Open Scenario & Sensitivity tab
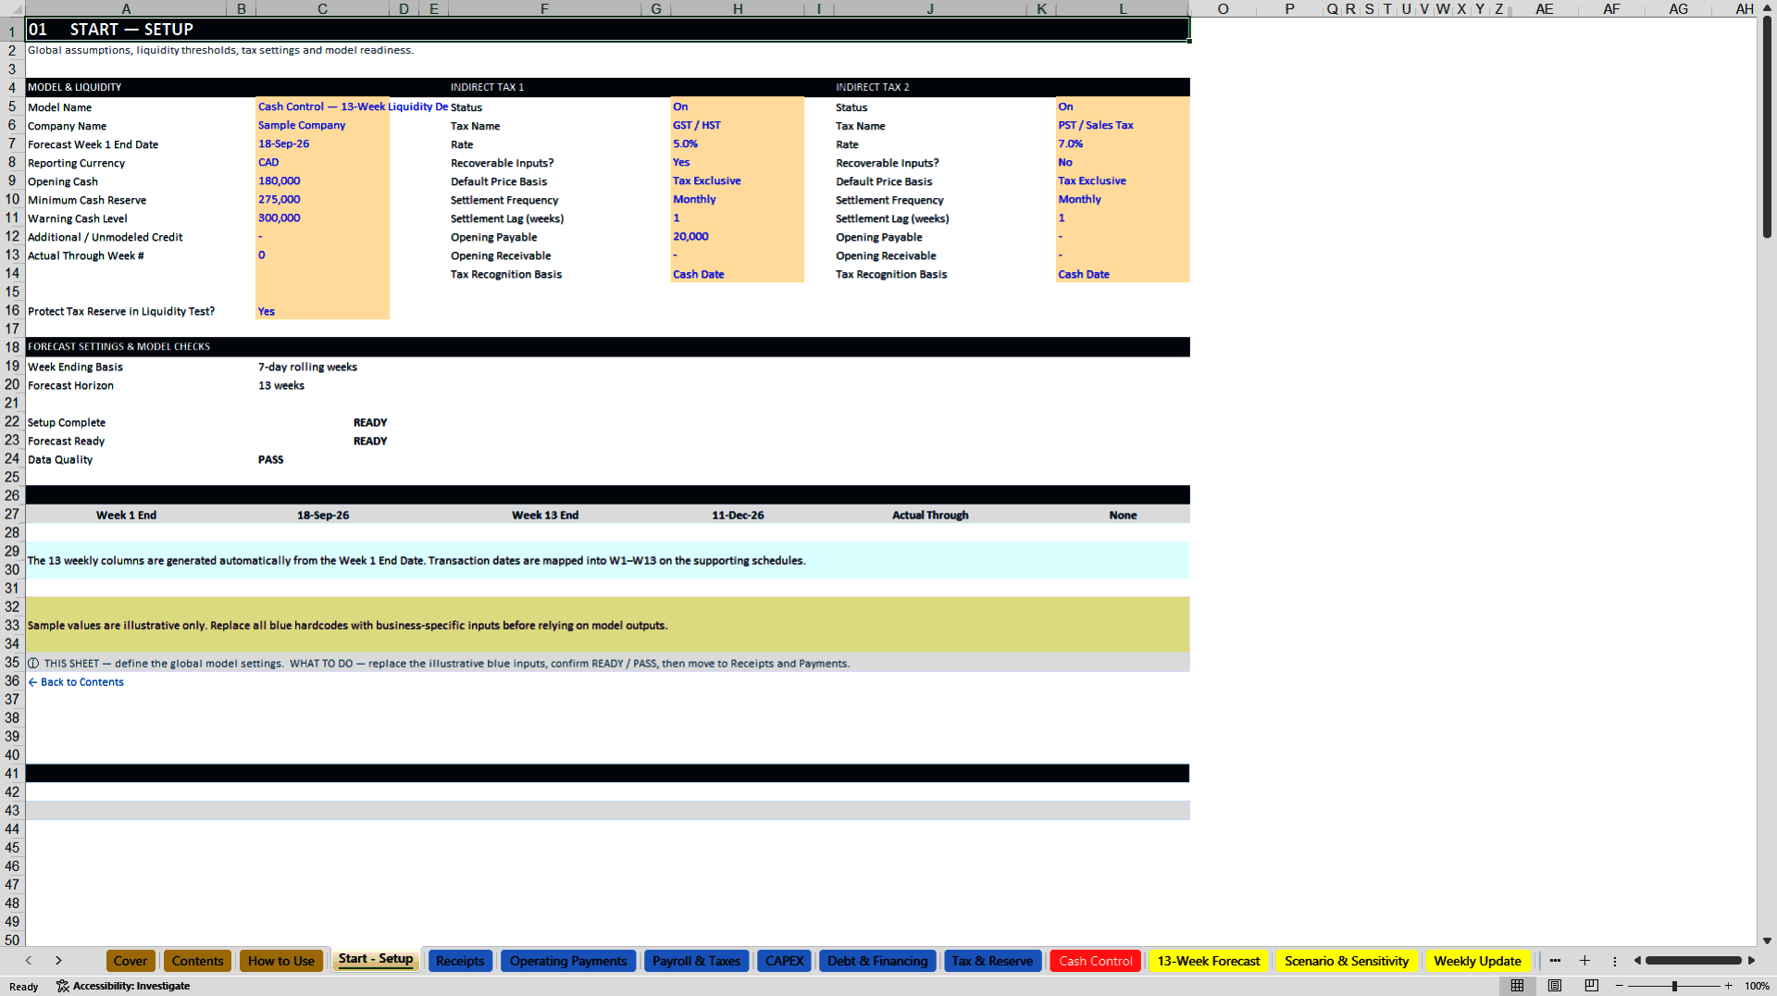1777x996 pixels. pos(1347,961)
